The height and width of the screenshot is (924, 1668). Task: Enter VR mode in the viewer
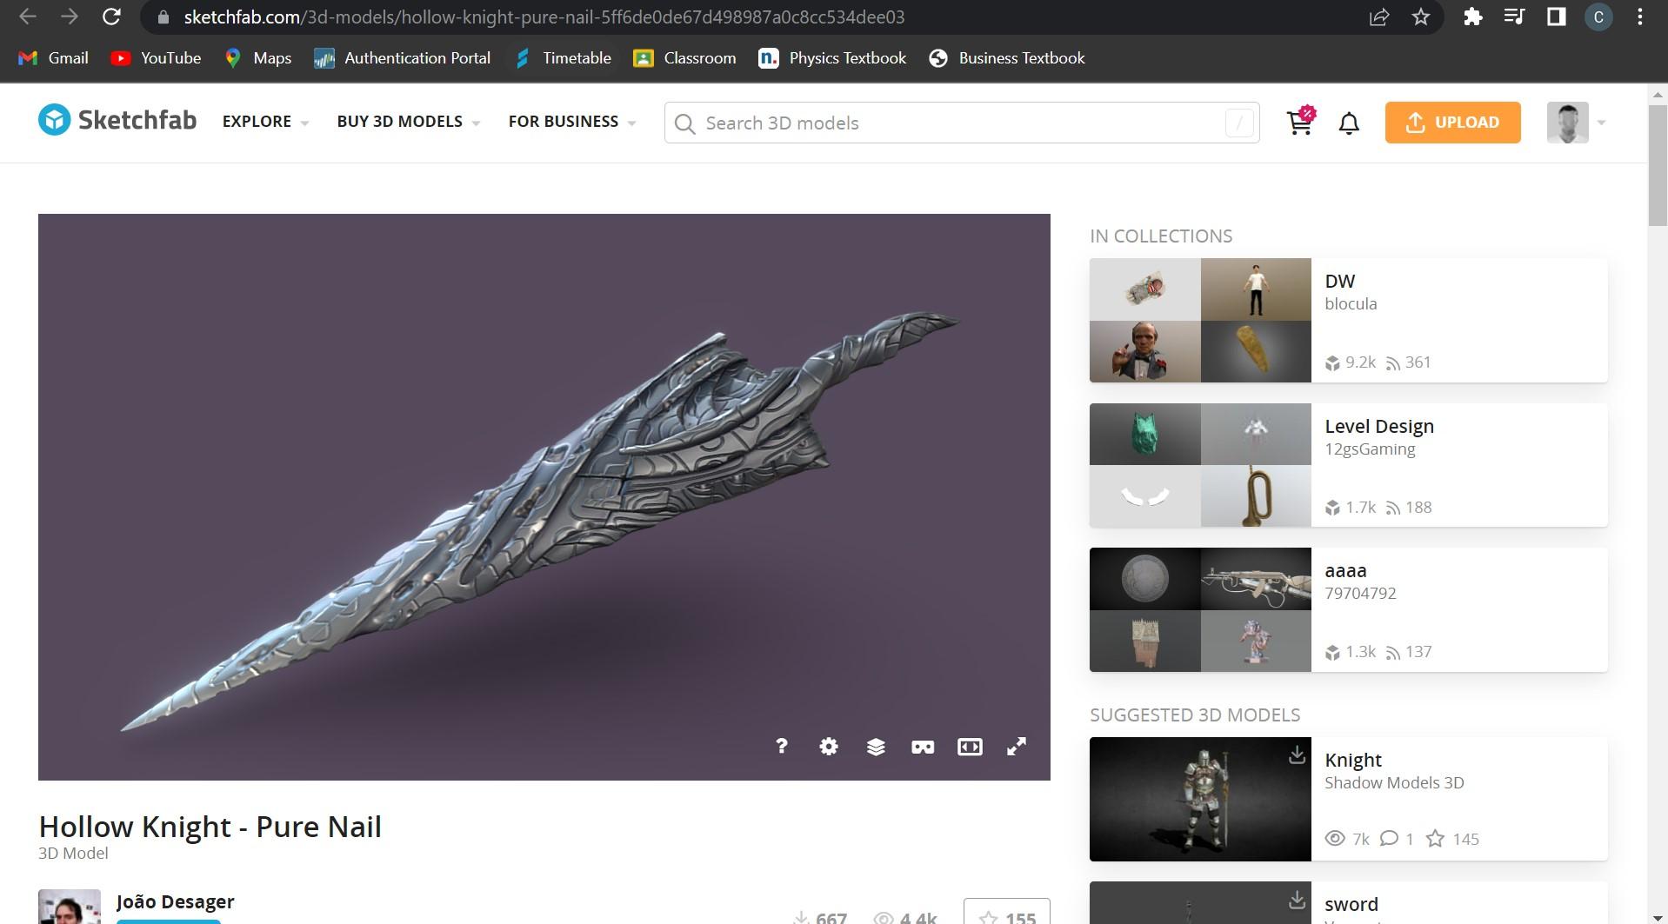tap(922, 746)
